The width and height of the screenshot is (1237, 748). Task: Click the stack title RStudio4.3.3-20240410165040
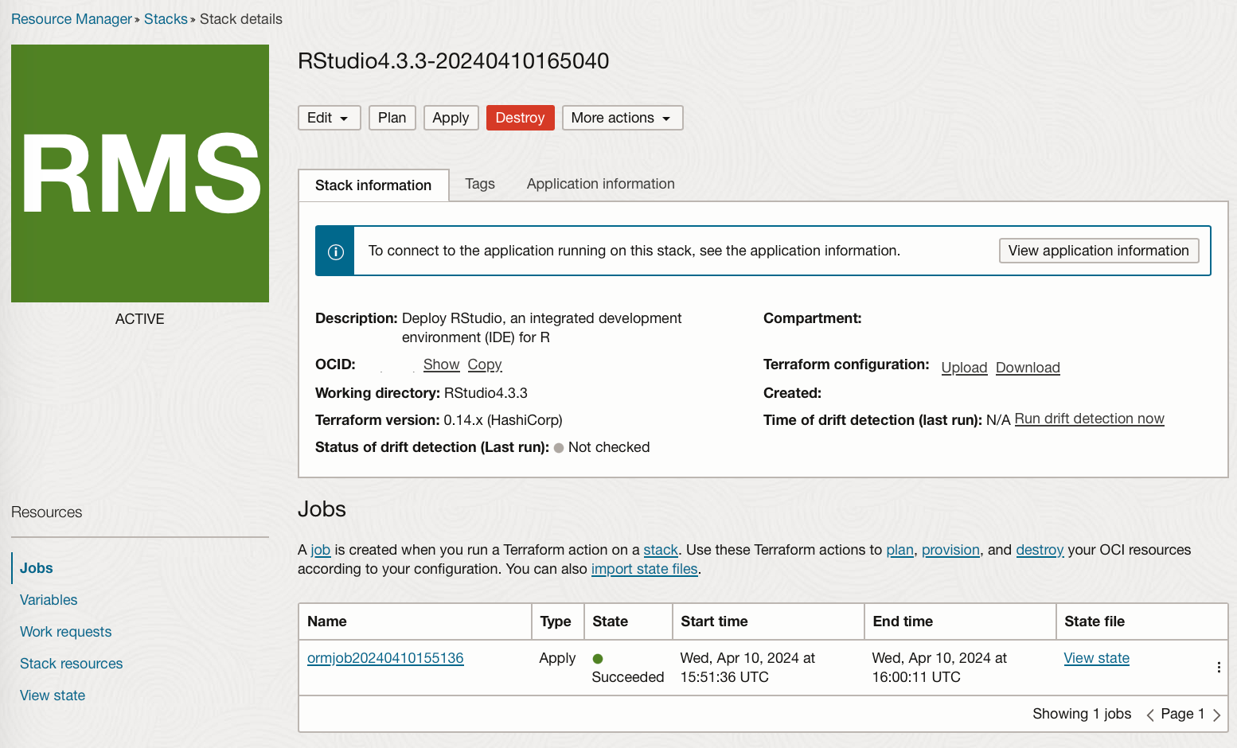[454, 61]
